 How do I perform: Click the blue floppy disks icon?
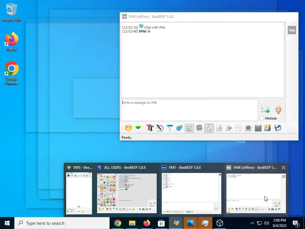coord(278,128)
